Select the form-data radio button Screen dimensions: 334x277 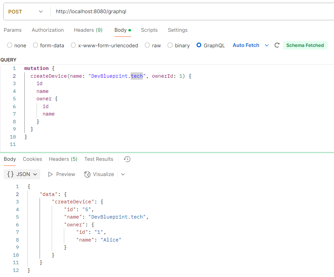tap(35, 45)
